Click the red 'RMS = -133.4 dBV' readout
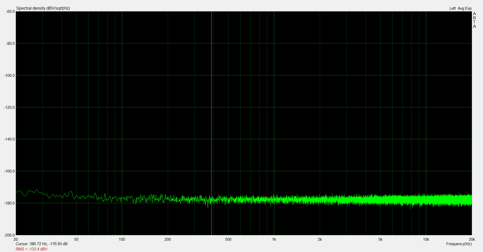The image size is (483, 252). coord(31,249)
